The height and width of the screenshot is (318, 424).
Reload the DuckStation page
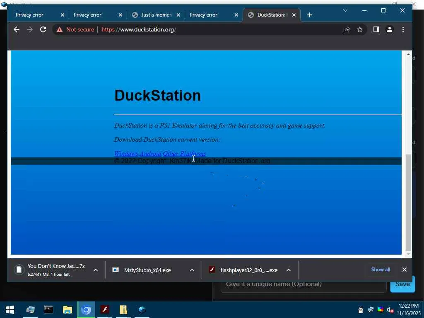pos(43,29)
